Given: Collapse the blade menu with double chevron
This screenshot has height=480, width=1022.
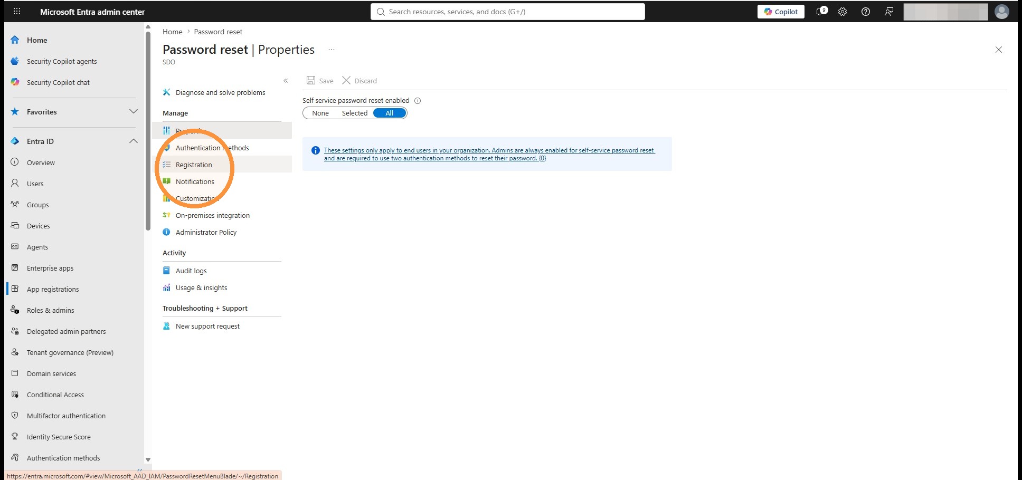Looking at the screenshot, I should (286, 81).
